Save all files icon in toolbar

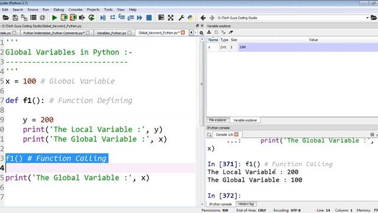point(24,18)
